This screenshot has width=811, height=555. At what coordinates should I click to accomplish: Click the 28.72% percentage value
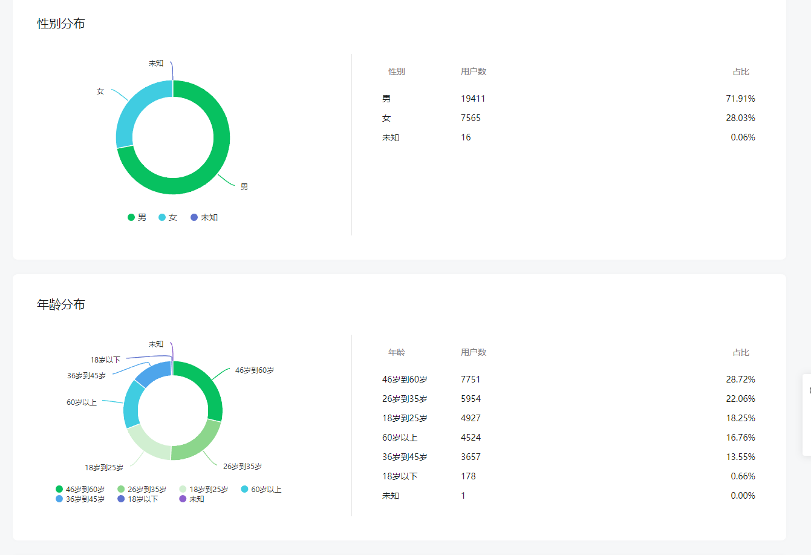[740, 379]
